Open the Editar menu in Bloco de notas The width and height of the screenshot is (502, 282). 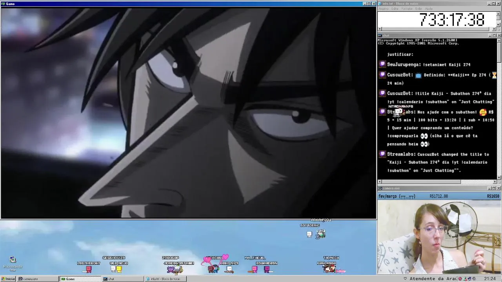395,9
